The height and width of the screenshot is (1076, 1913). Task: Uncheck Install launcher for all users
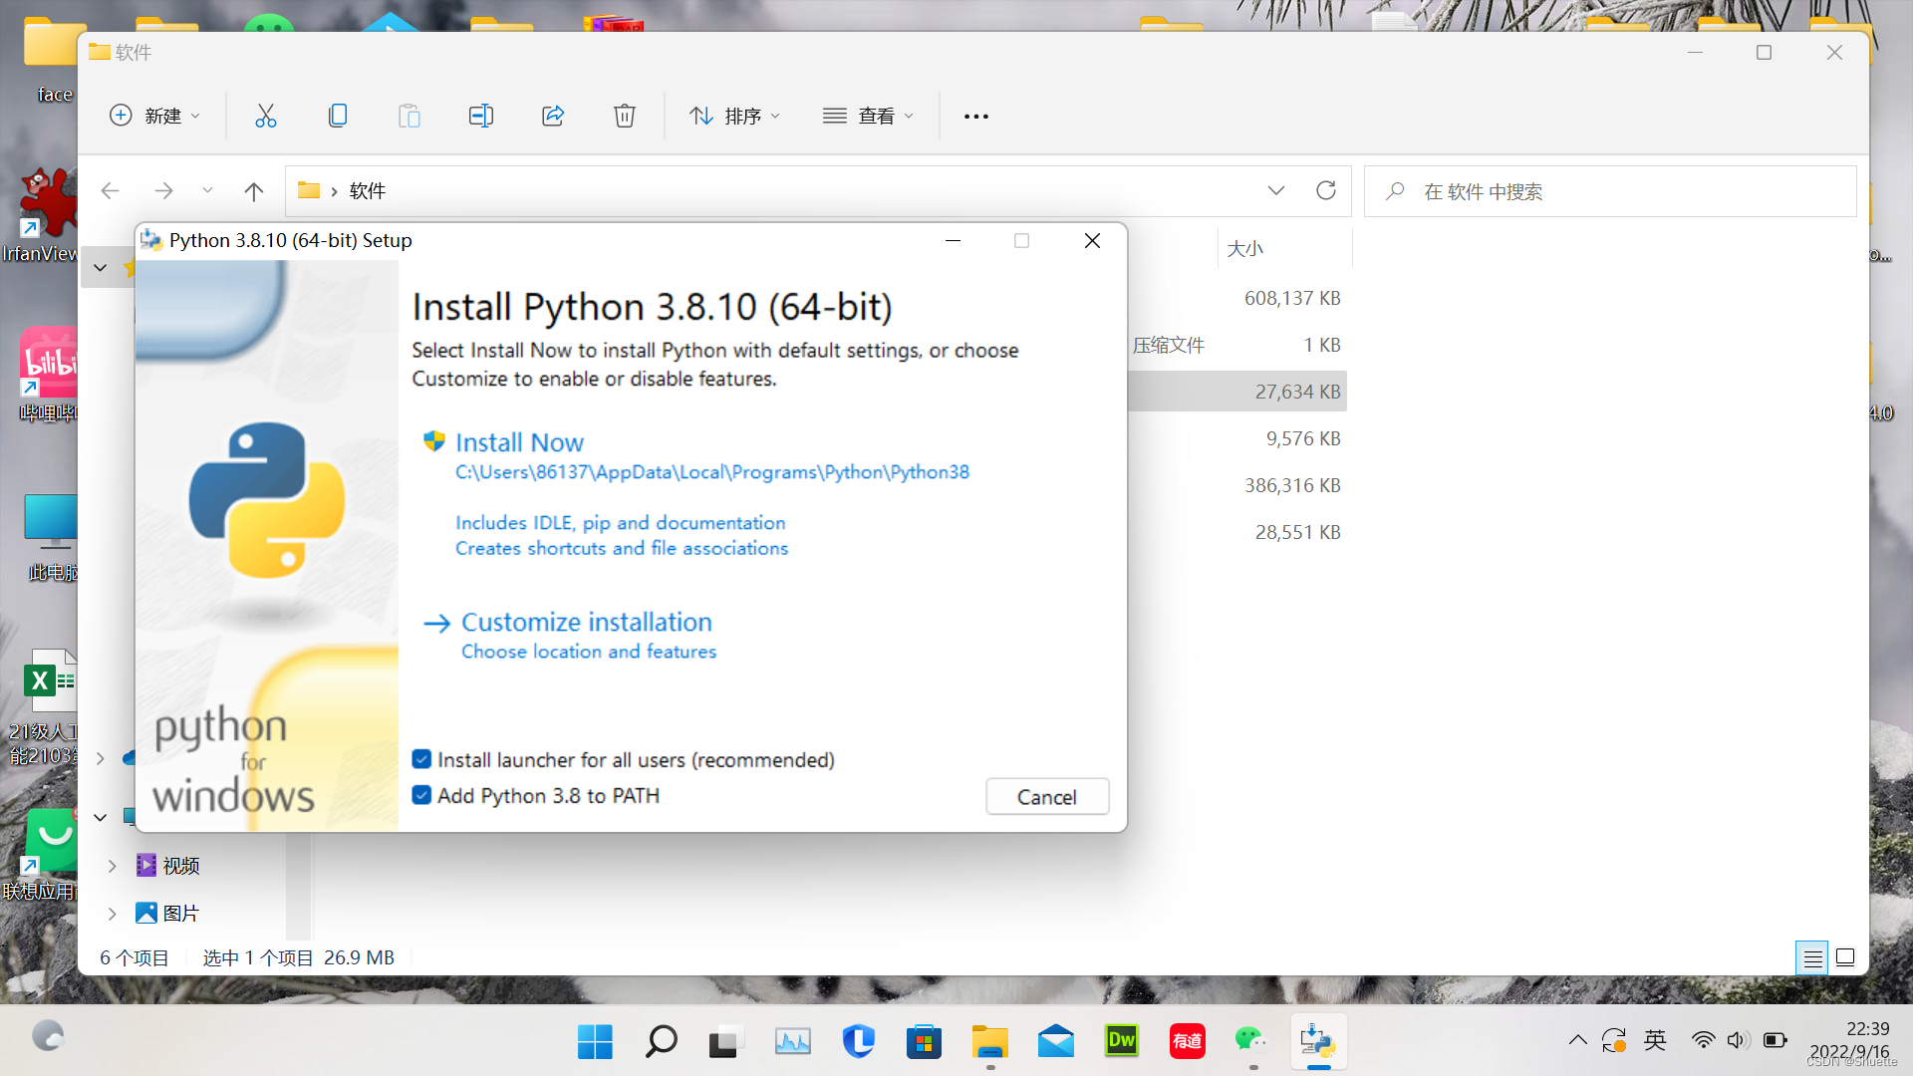tap(421, 759)
